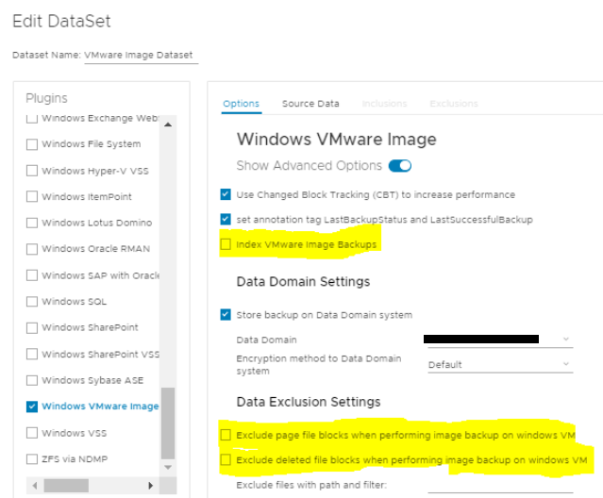Click horizontal scrollbar left arrow
This screenshot has width=603, height=498.
click(35, 485)
